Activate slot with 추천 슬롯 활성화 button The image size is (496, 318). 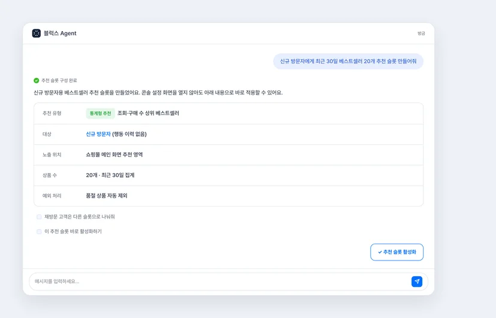[397, 252]
